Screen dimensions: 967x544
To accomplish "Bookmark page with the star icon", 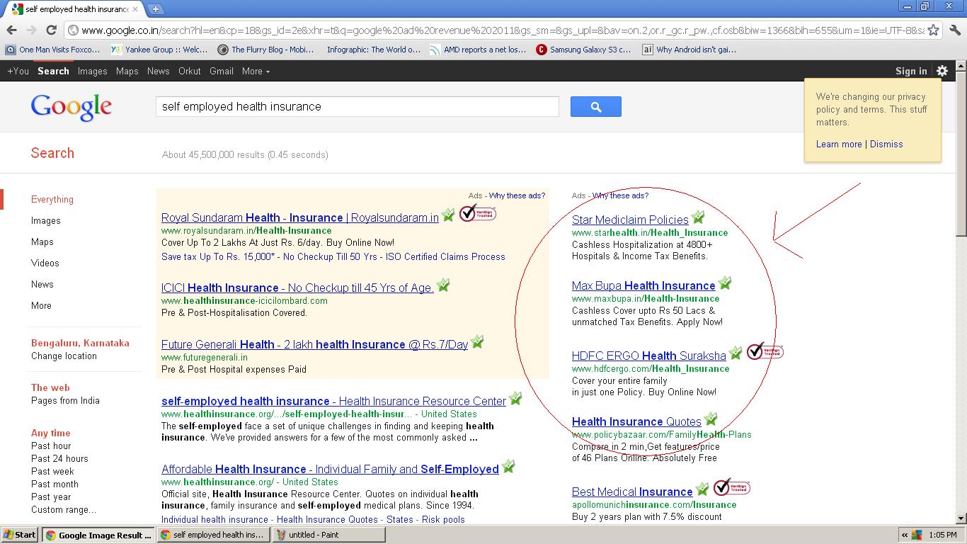I will (933, 30).
